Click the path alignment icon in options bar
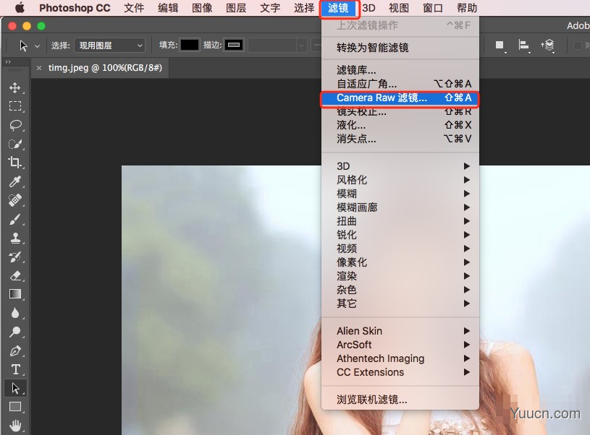The image size is (590, 435). tap(523, 46)
